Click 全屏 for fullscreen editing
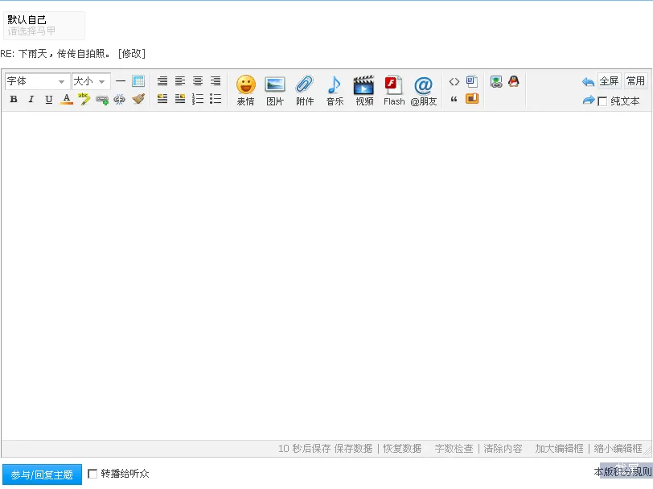Screen dimensions: 653x489 [611, 80]
